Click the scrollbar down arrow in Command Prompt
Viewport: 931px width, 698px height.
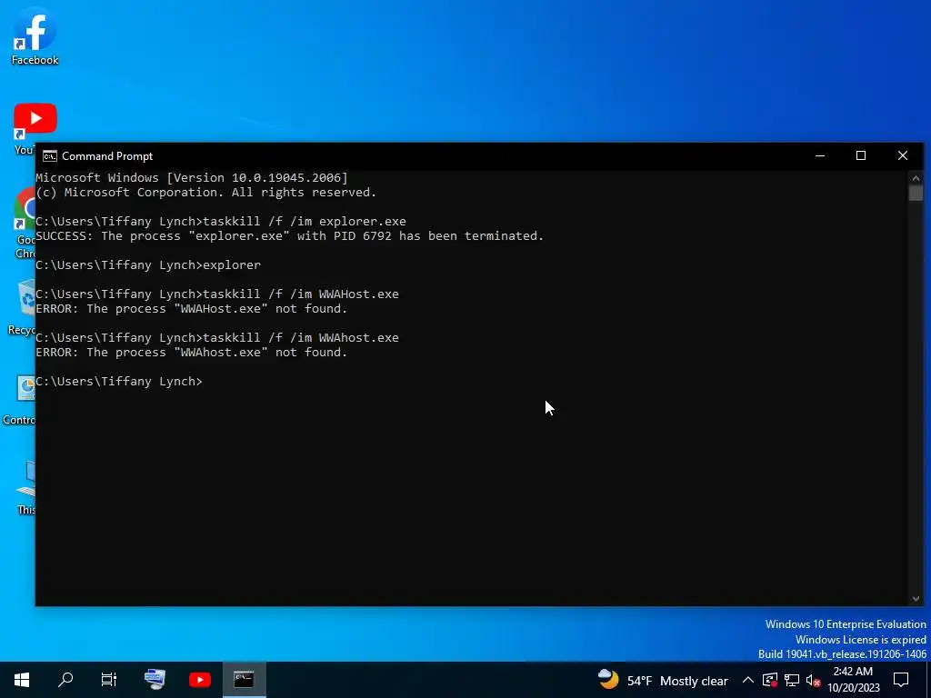point(916,599)
